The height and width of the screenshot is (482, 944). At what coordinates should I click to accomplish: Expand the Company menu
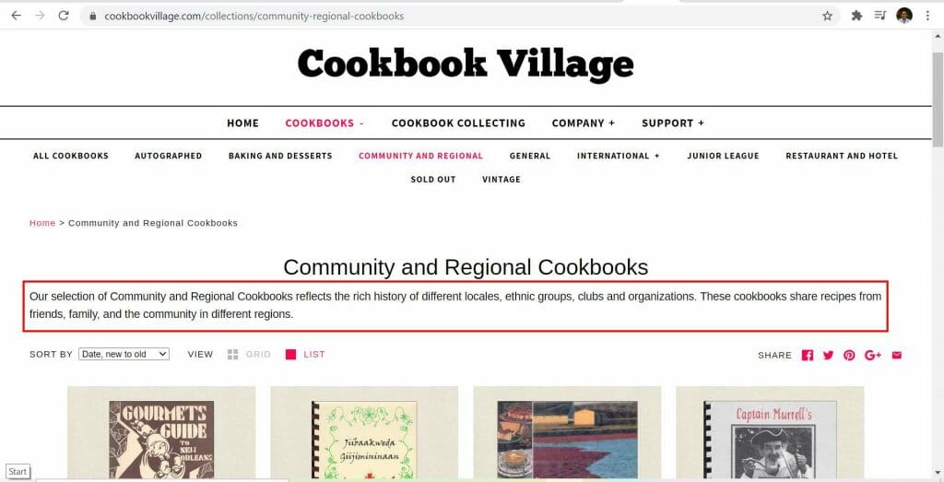tap(584, 123)
